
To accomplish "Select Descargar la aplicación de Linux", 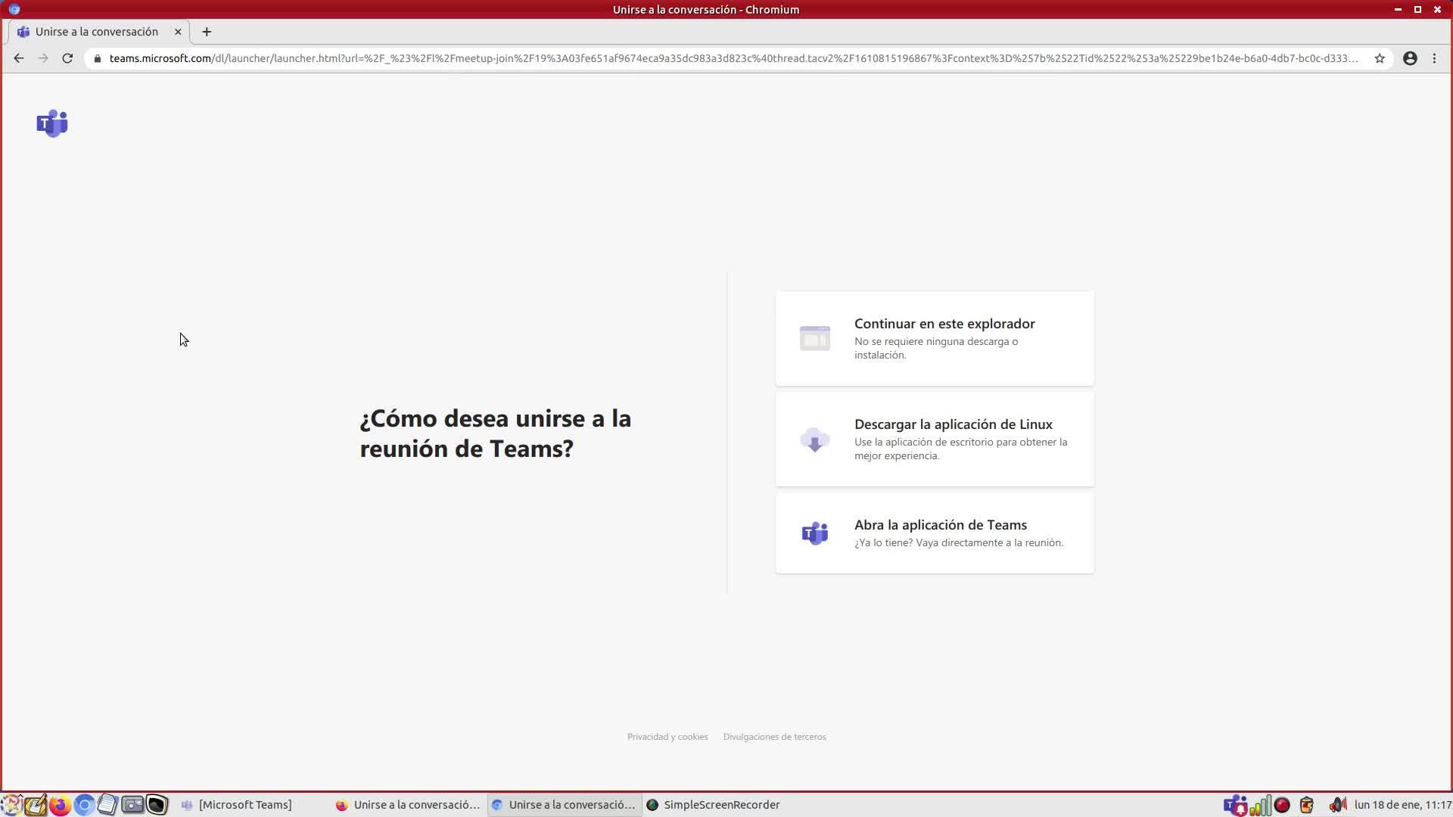I will 935,439.
